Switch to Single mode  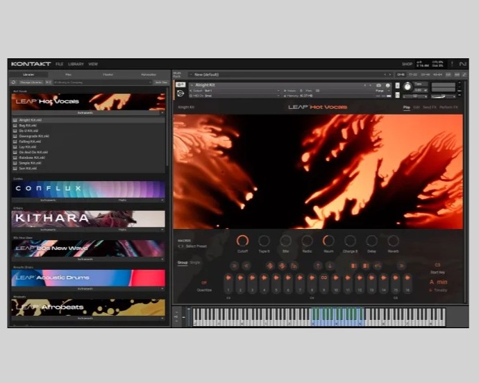(195, 263)
